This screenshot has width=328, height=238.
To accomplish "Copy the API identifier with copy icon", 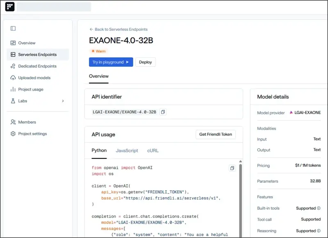I will 163,112.
